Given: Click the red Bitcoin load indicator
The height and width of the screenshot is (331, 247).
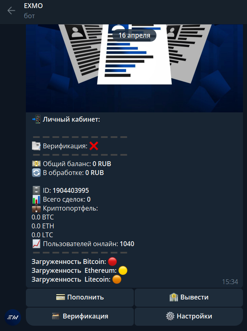Looking at the screenshot, I should tap(112, 261).
